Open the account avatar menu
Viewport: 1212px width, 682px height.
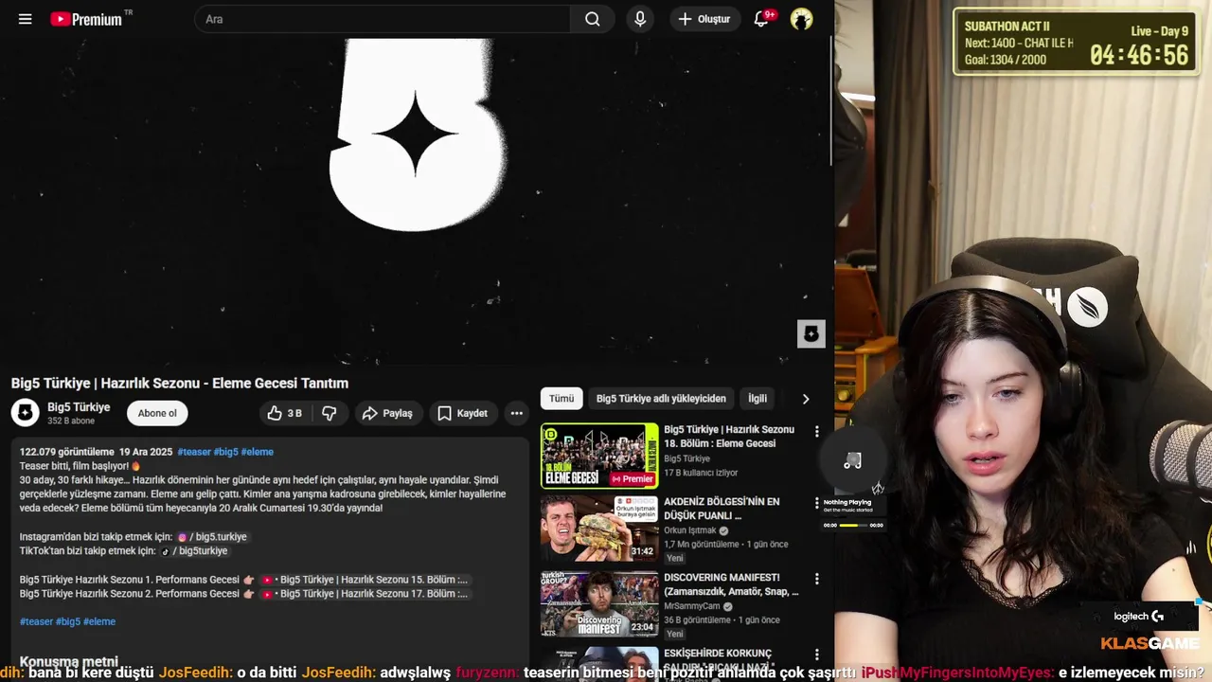802,19
